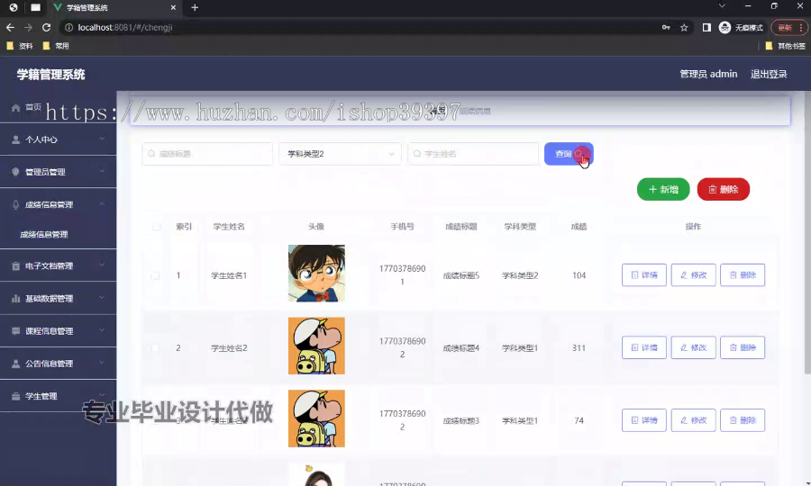Open the 常用 bookmark folder
Image resolution: width=811 pixels, height=486 pixels.
(x=56, y=46)
